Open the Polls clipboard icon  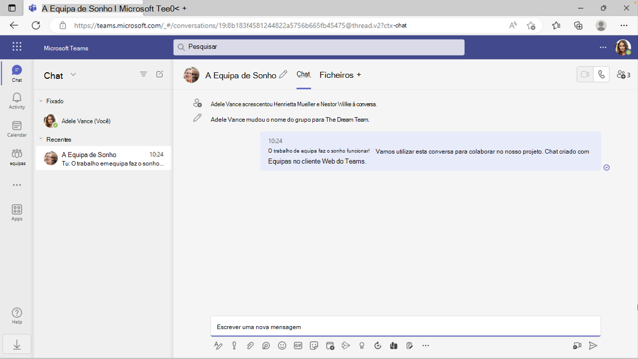tap(410, 346)
